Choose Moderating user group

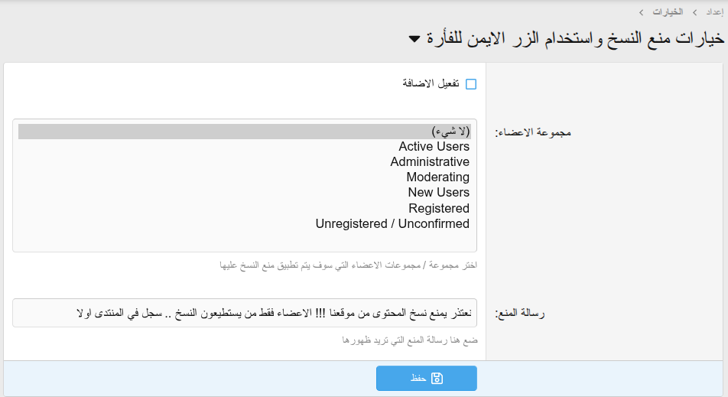[437, 177]
